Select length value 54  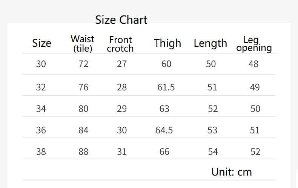[213, 152]
